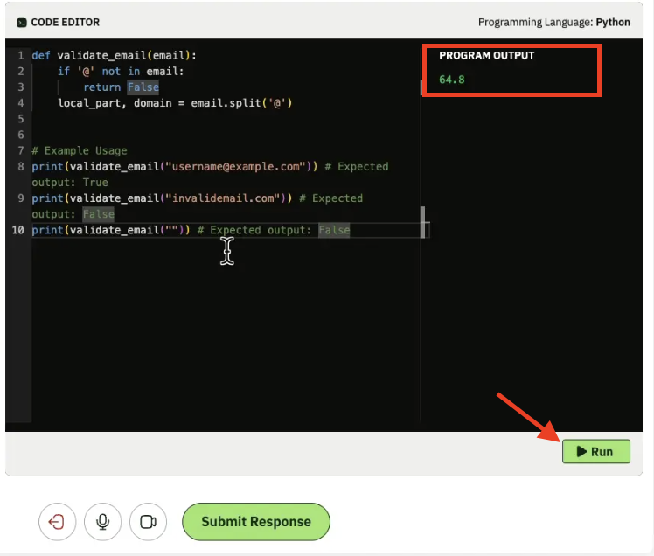The image size is (654, 556).
Task: Click the 64.8 program output value
Action: pyautogui.click(x=452, y=80)
